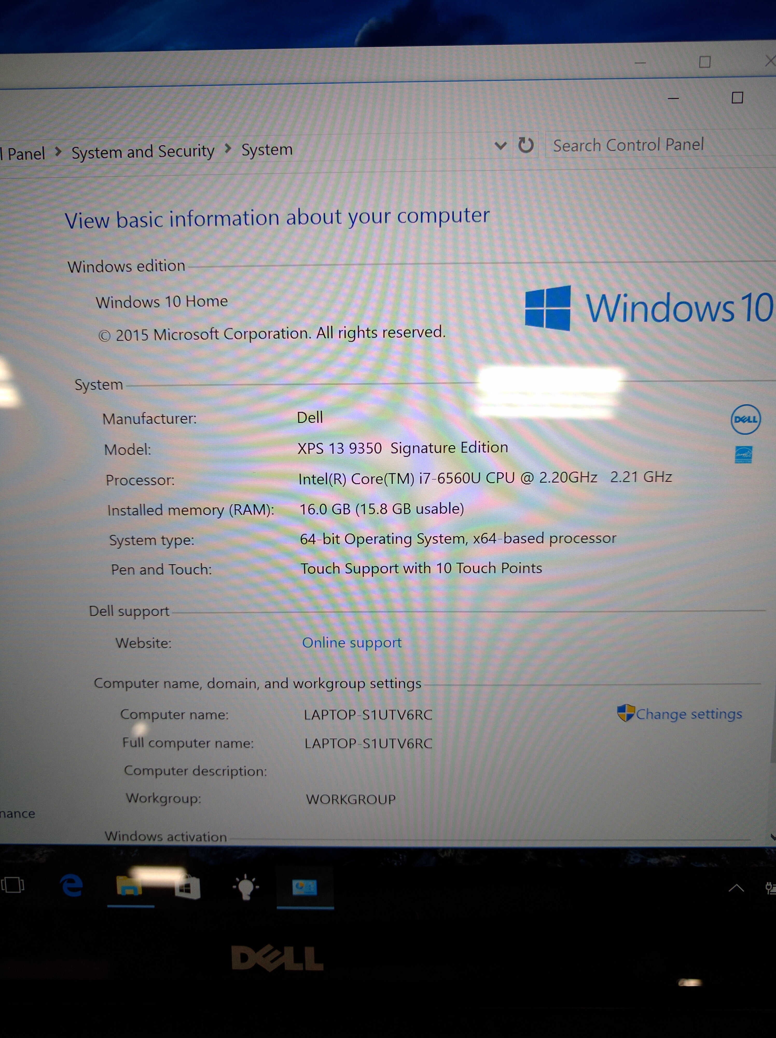Show hidden system tray icons
The image size is (776, 1038).
click(736, 887)
